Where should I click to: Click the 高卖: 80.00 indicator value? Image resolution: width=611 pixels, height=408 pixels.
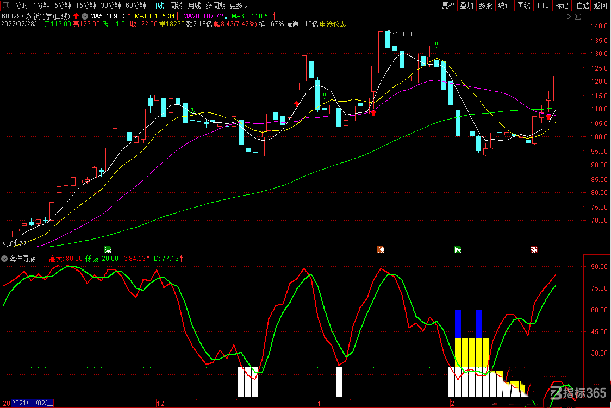[x=66, y=259]
